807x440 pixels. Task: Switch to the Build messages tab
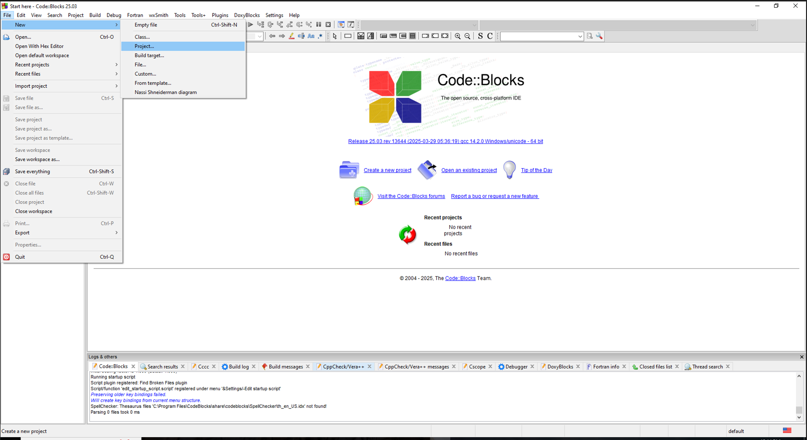[x=285, y=367]
